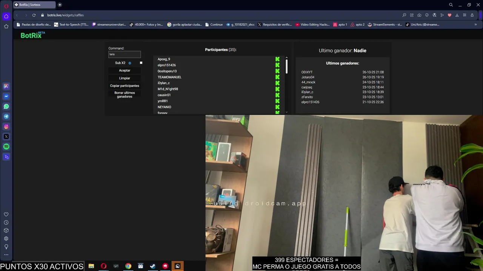Reload the BotRix page
The image size is (483, 271).
[x=34, y=15]
